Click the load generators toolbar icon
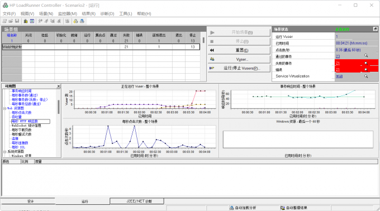Viewport: 380px width, 211px height. click(x=26, y=21)
